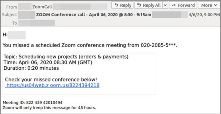Open the us04web.z oom.us meeting link

(53, 85)
